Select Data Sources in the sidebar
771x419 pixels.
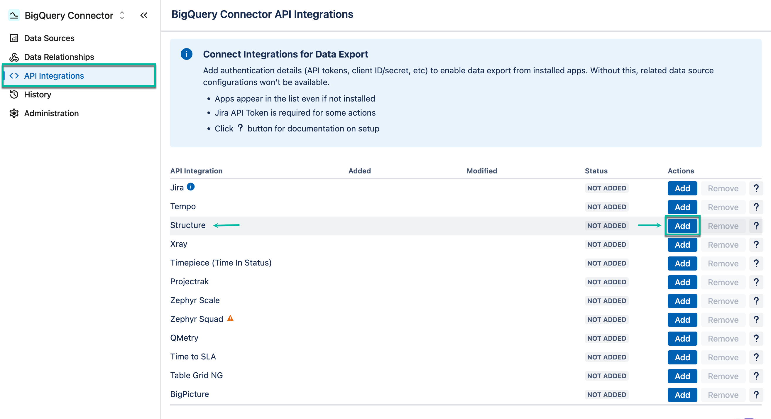(x=49, y=38)
